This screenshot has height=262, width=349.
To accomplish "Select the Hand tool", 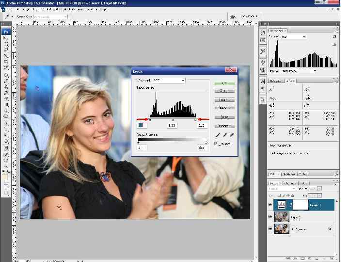I will point(6,160).
